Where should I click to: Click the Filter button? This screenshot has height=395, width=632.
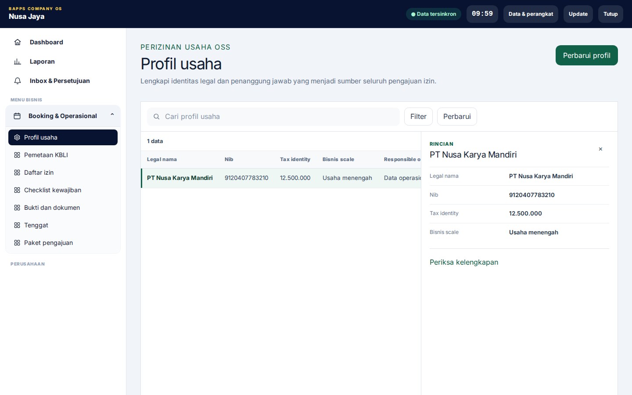pyautogui.click(x=418, y=117)
